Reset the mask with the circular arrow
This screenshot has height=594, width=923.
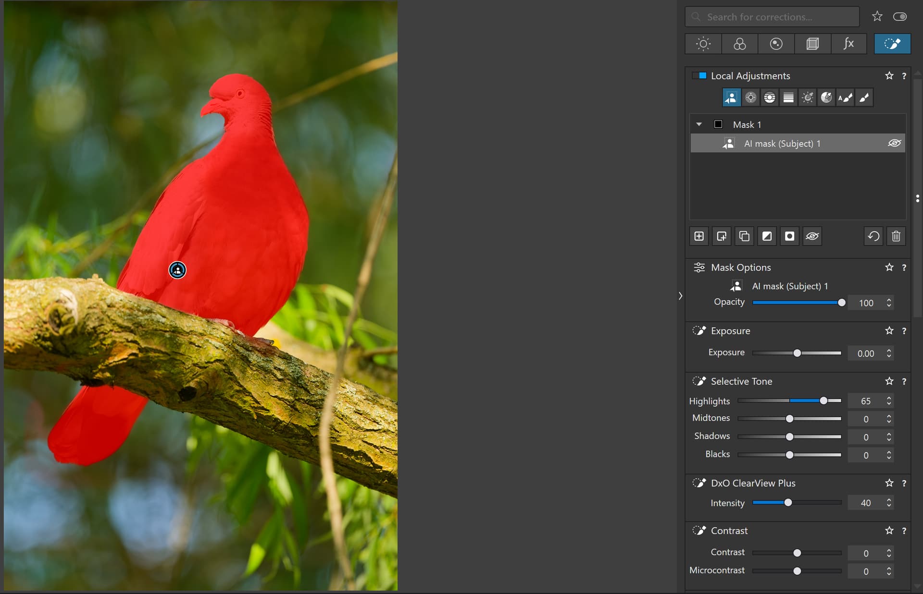873,236
